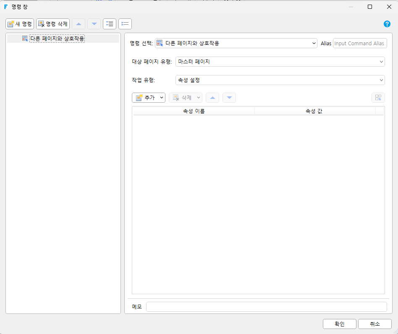Image resolution: width=398 pixels, height=334 pixels.
Task: Click the 새 명령 new command button
Action: 20,24
